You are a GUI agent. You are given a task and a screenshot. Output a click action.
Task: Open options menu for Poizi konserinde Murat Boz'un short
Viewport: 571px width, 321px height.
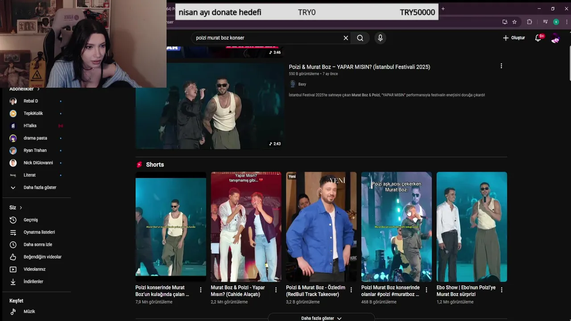point(201,290)
